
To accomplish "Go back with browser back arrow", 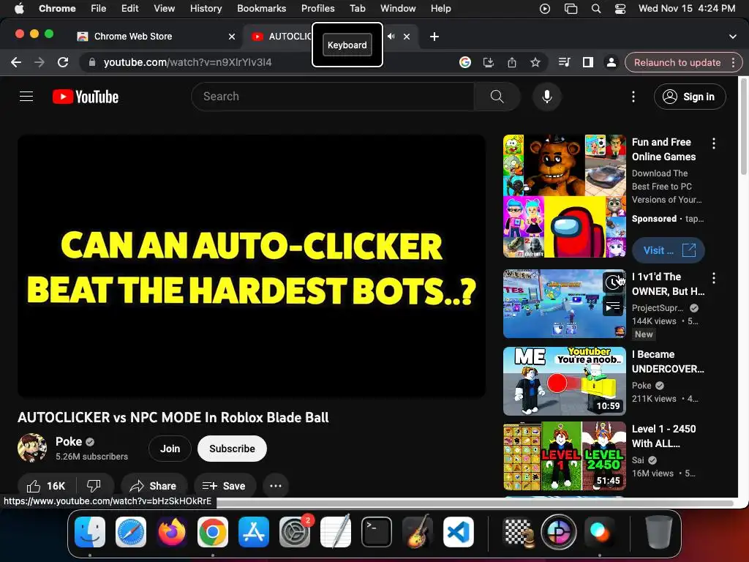I will click(x=16, y=62).
